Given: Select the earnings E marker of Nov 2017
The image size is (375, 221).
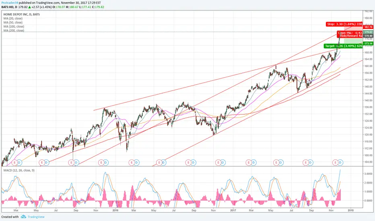Looking at the screenshot, I should 335,163.
